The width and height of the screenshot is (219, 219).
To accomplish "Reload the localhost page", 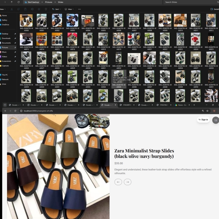I will click(x=15, y=111).
